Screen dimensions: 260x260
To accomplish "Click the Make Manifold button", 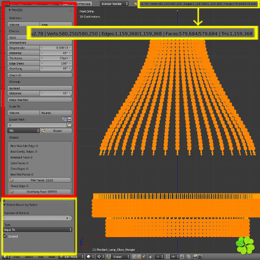I will coord(40,100).
